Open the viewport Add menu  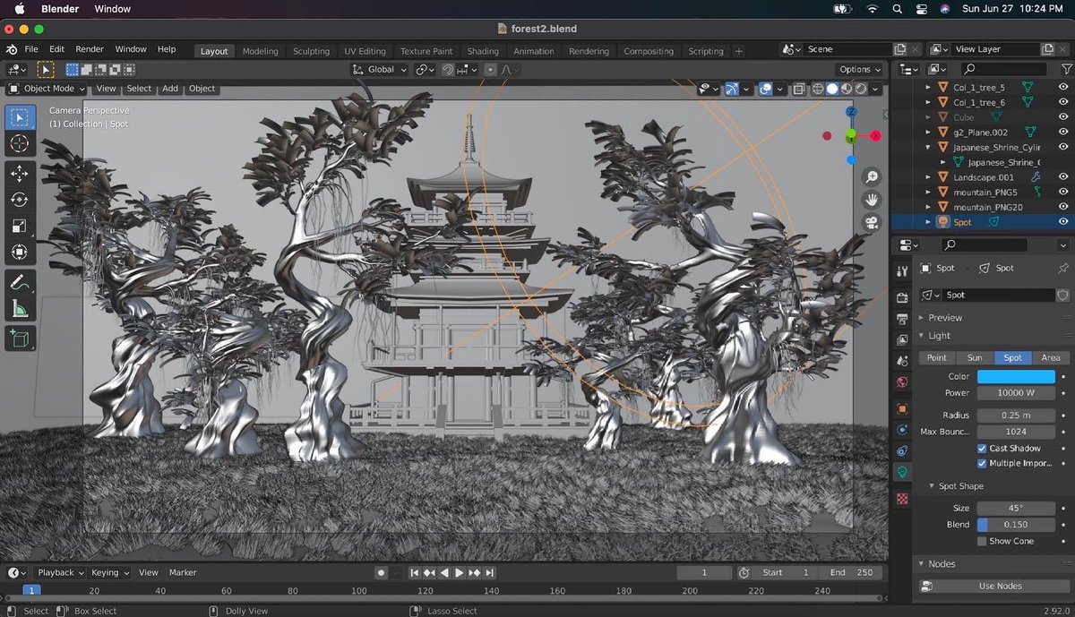tap(170, 89)
